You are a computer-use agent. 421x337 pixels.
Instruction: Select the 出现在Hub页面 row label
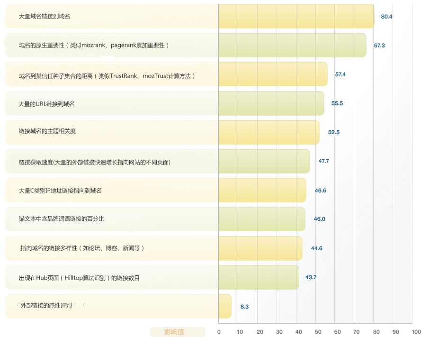(79, 278)
